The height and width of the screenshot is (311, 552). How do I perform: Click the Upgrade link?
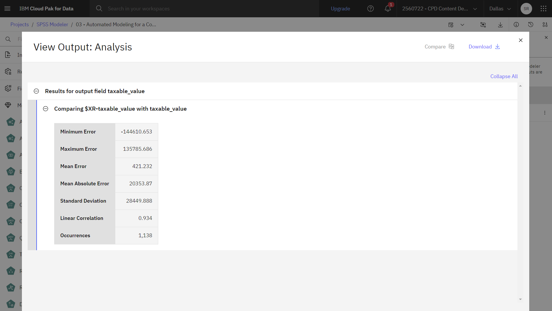(340, 9)
